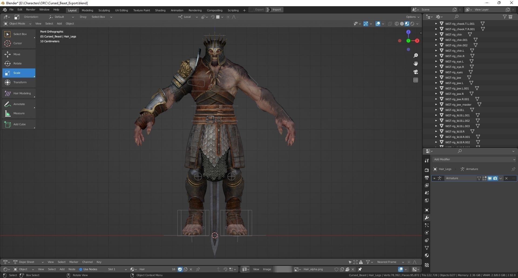Open the Output properties tab
Image resolution: width=518 pixels, height=278 pixels.
[427, 178]
